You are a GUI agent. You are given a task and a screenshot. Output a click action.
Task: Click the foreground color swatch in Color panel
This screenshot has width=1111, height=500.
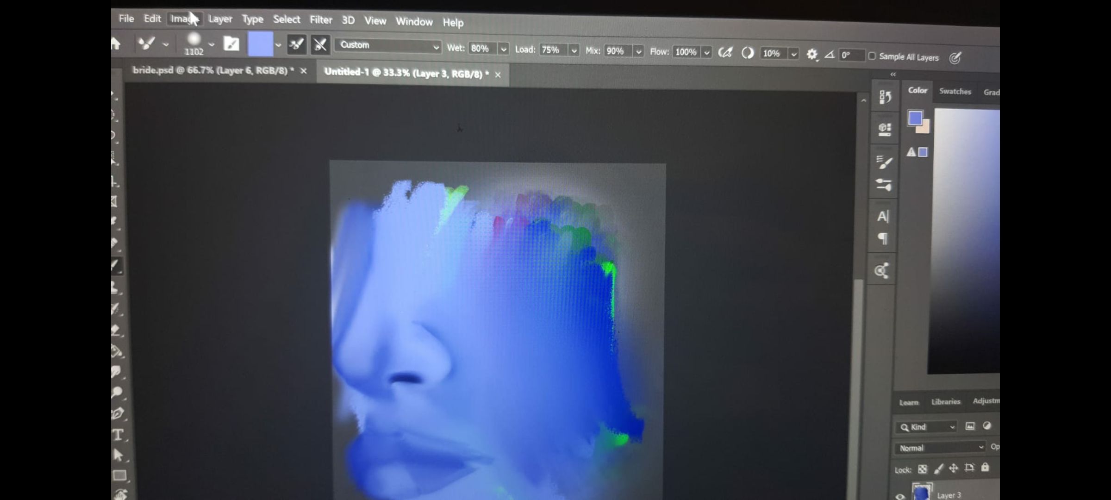pyautogui.click(x=914, y=119)
